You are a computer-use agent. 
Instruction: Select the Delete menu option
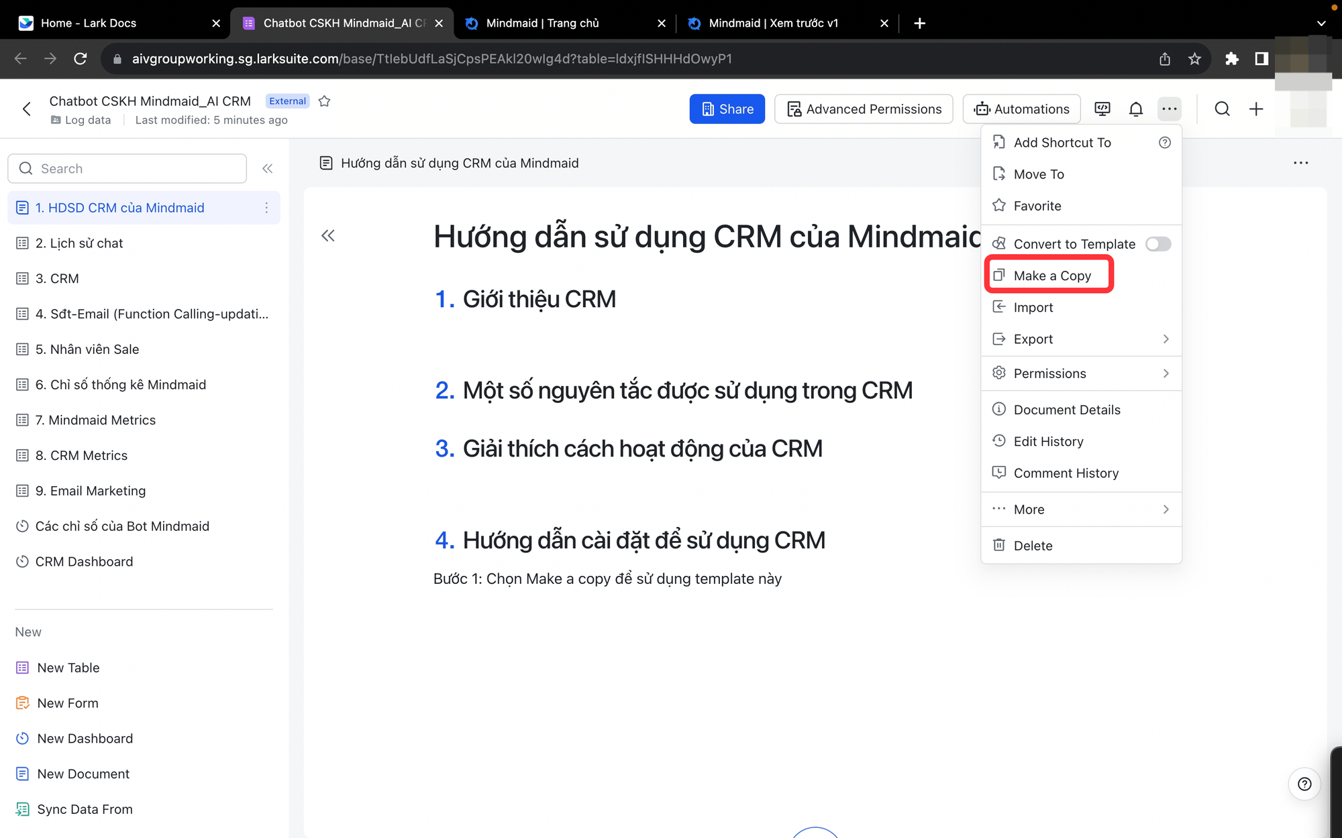[x=1034, y=544]
